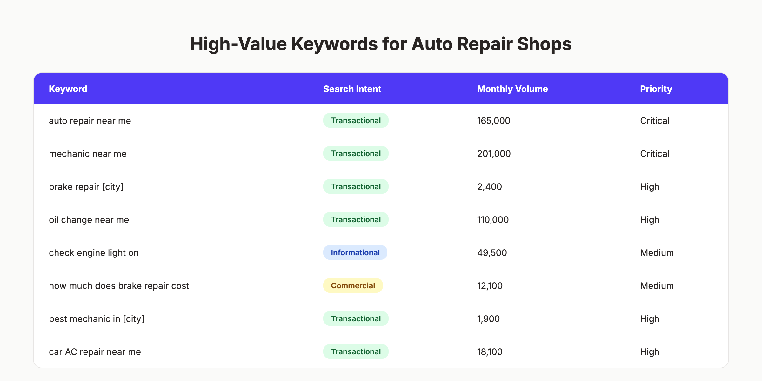Click the Priority column header
This screenshot has height=381, width=762.
655,89
